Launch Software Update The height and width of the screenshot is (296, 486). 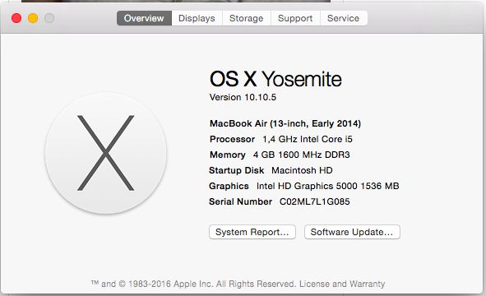[352, 232]
